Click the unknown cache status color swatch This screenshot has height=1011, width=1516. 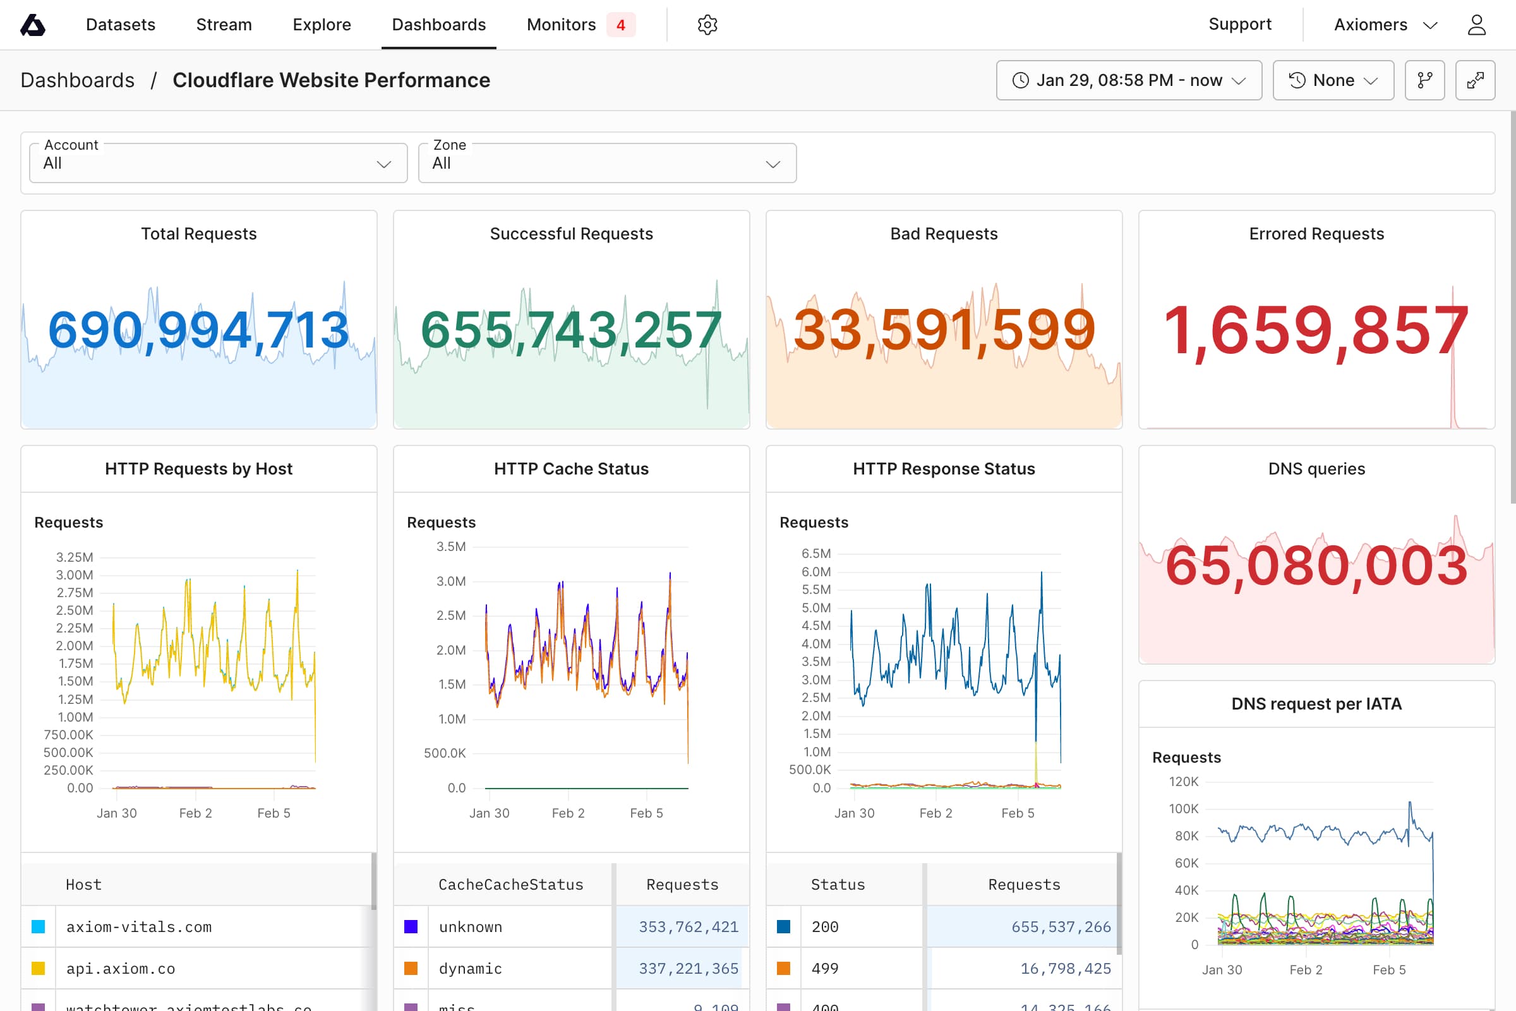[x=411, y=926]
